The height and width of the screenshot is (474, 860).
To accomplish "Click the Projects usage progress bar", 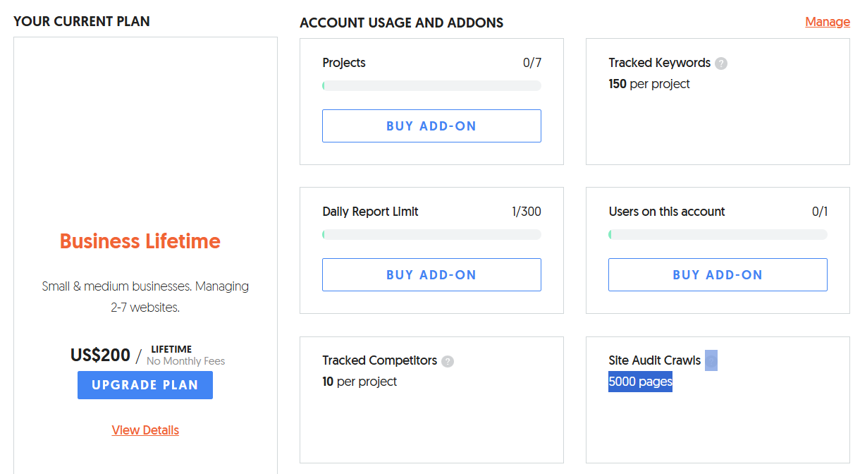I will click(x=431, y=86).
